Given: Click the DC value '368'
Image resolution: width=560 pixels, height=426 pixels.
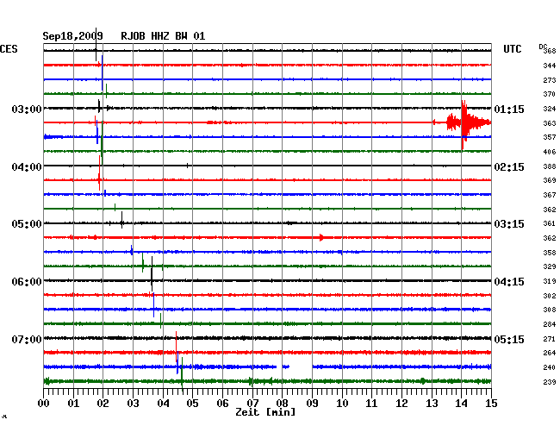Looking at the screenshot, I should pyautogui.click(x=550, y=51).
